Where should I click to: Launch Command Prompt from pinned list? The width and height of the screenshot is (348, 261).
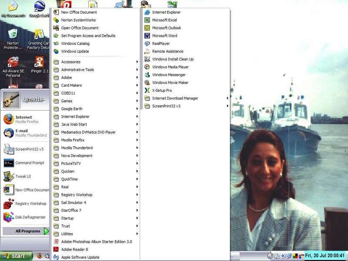pyautogui.click(x=29, y=163)
